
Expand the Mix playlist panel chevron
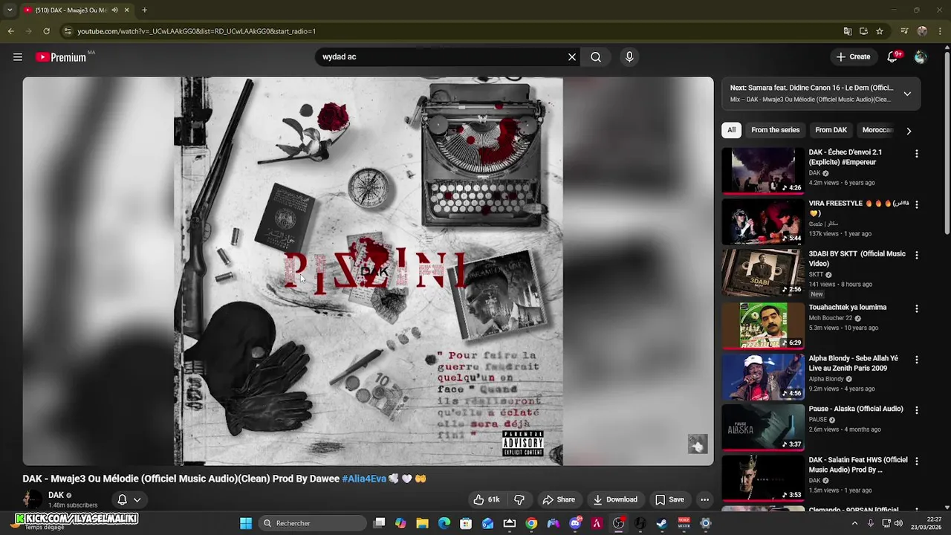(907, 94)
